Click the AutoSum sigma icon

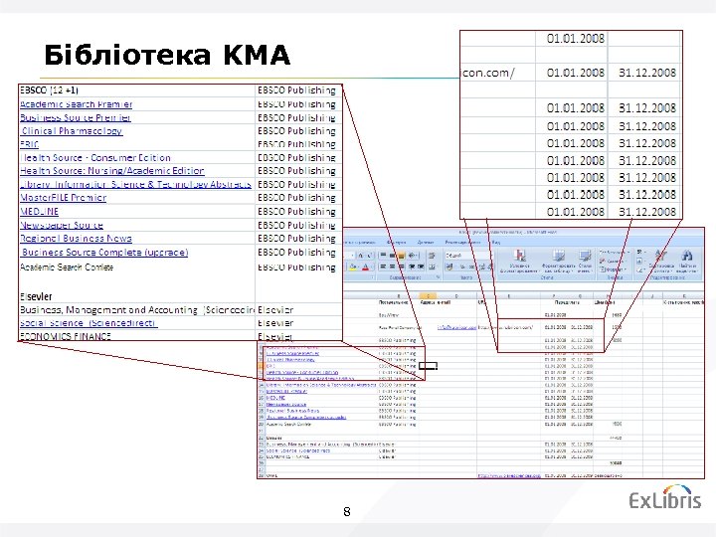pyautogui.click(x=639, y=252)
